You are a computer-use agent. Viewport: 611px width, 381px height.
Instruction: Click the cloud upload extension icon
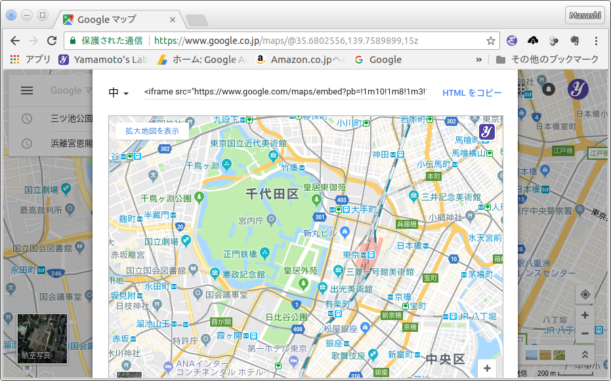pos(533,40)
